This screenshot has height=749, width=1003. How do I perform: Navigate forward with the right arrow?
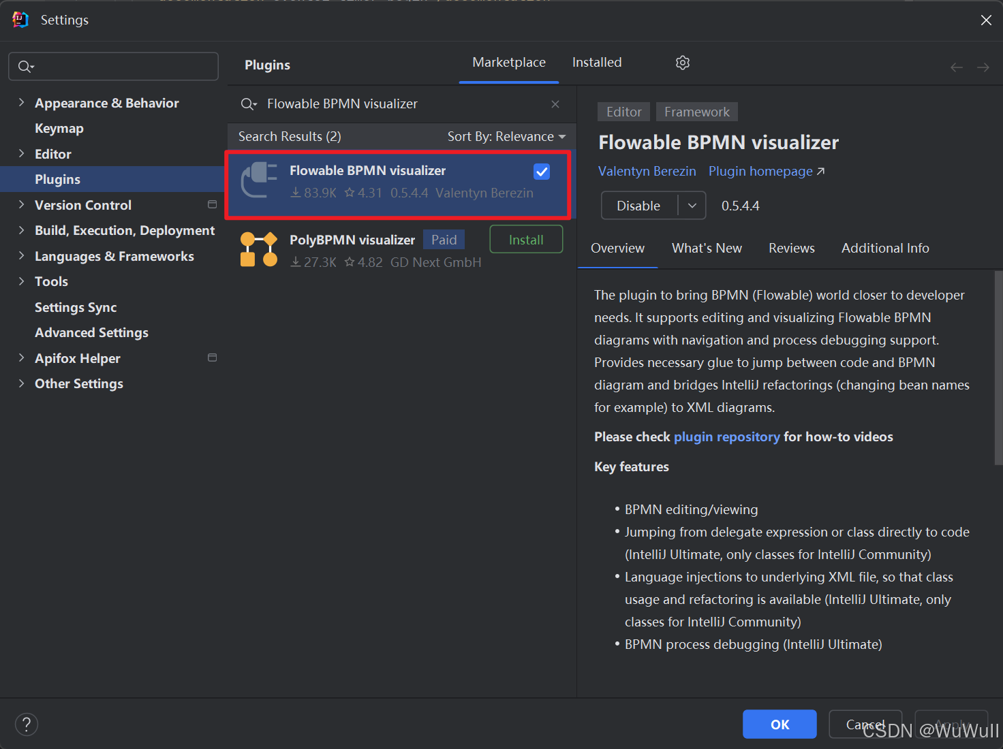[x=983, y=67]
